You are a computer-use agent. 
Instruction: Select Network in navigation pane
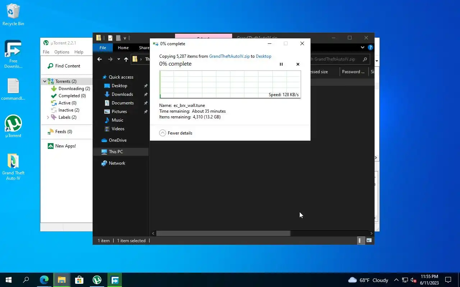tap(117, 163)
